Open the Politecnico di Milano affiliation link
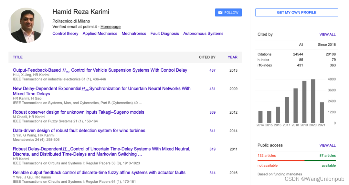Screen dimensions: 349x185 click(x=71, y=21)
